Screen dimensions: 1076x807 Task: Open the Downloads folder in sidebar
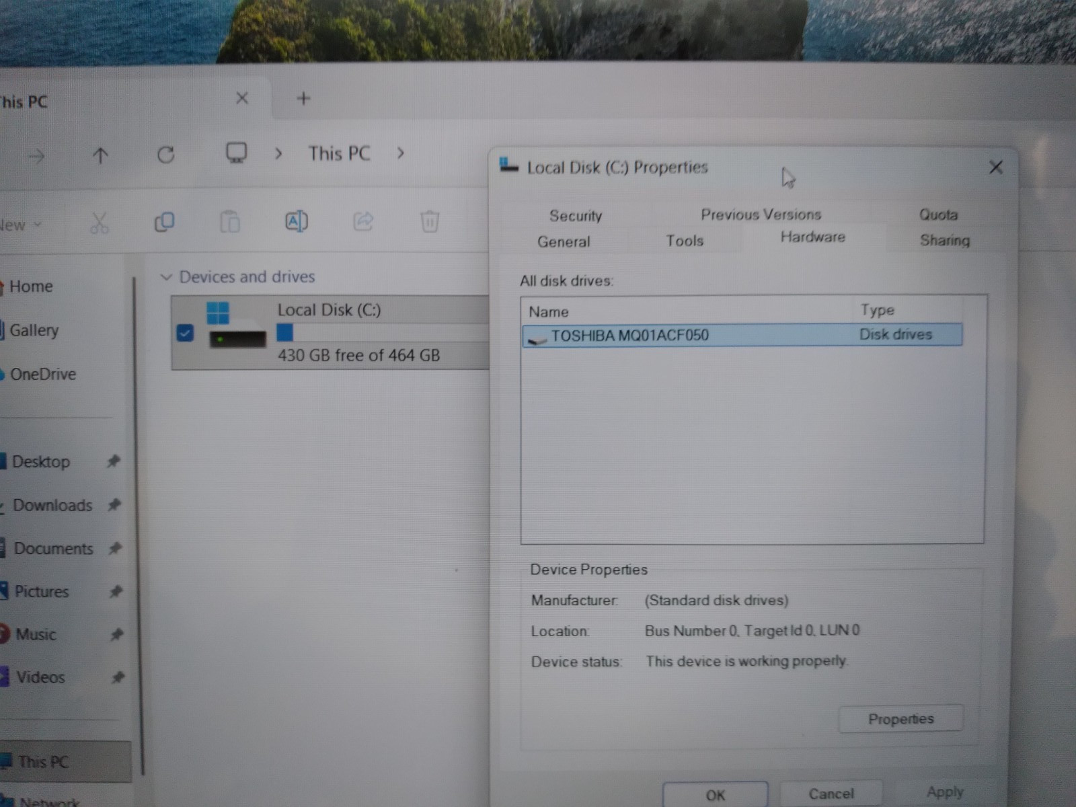tap(52, 505)
